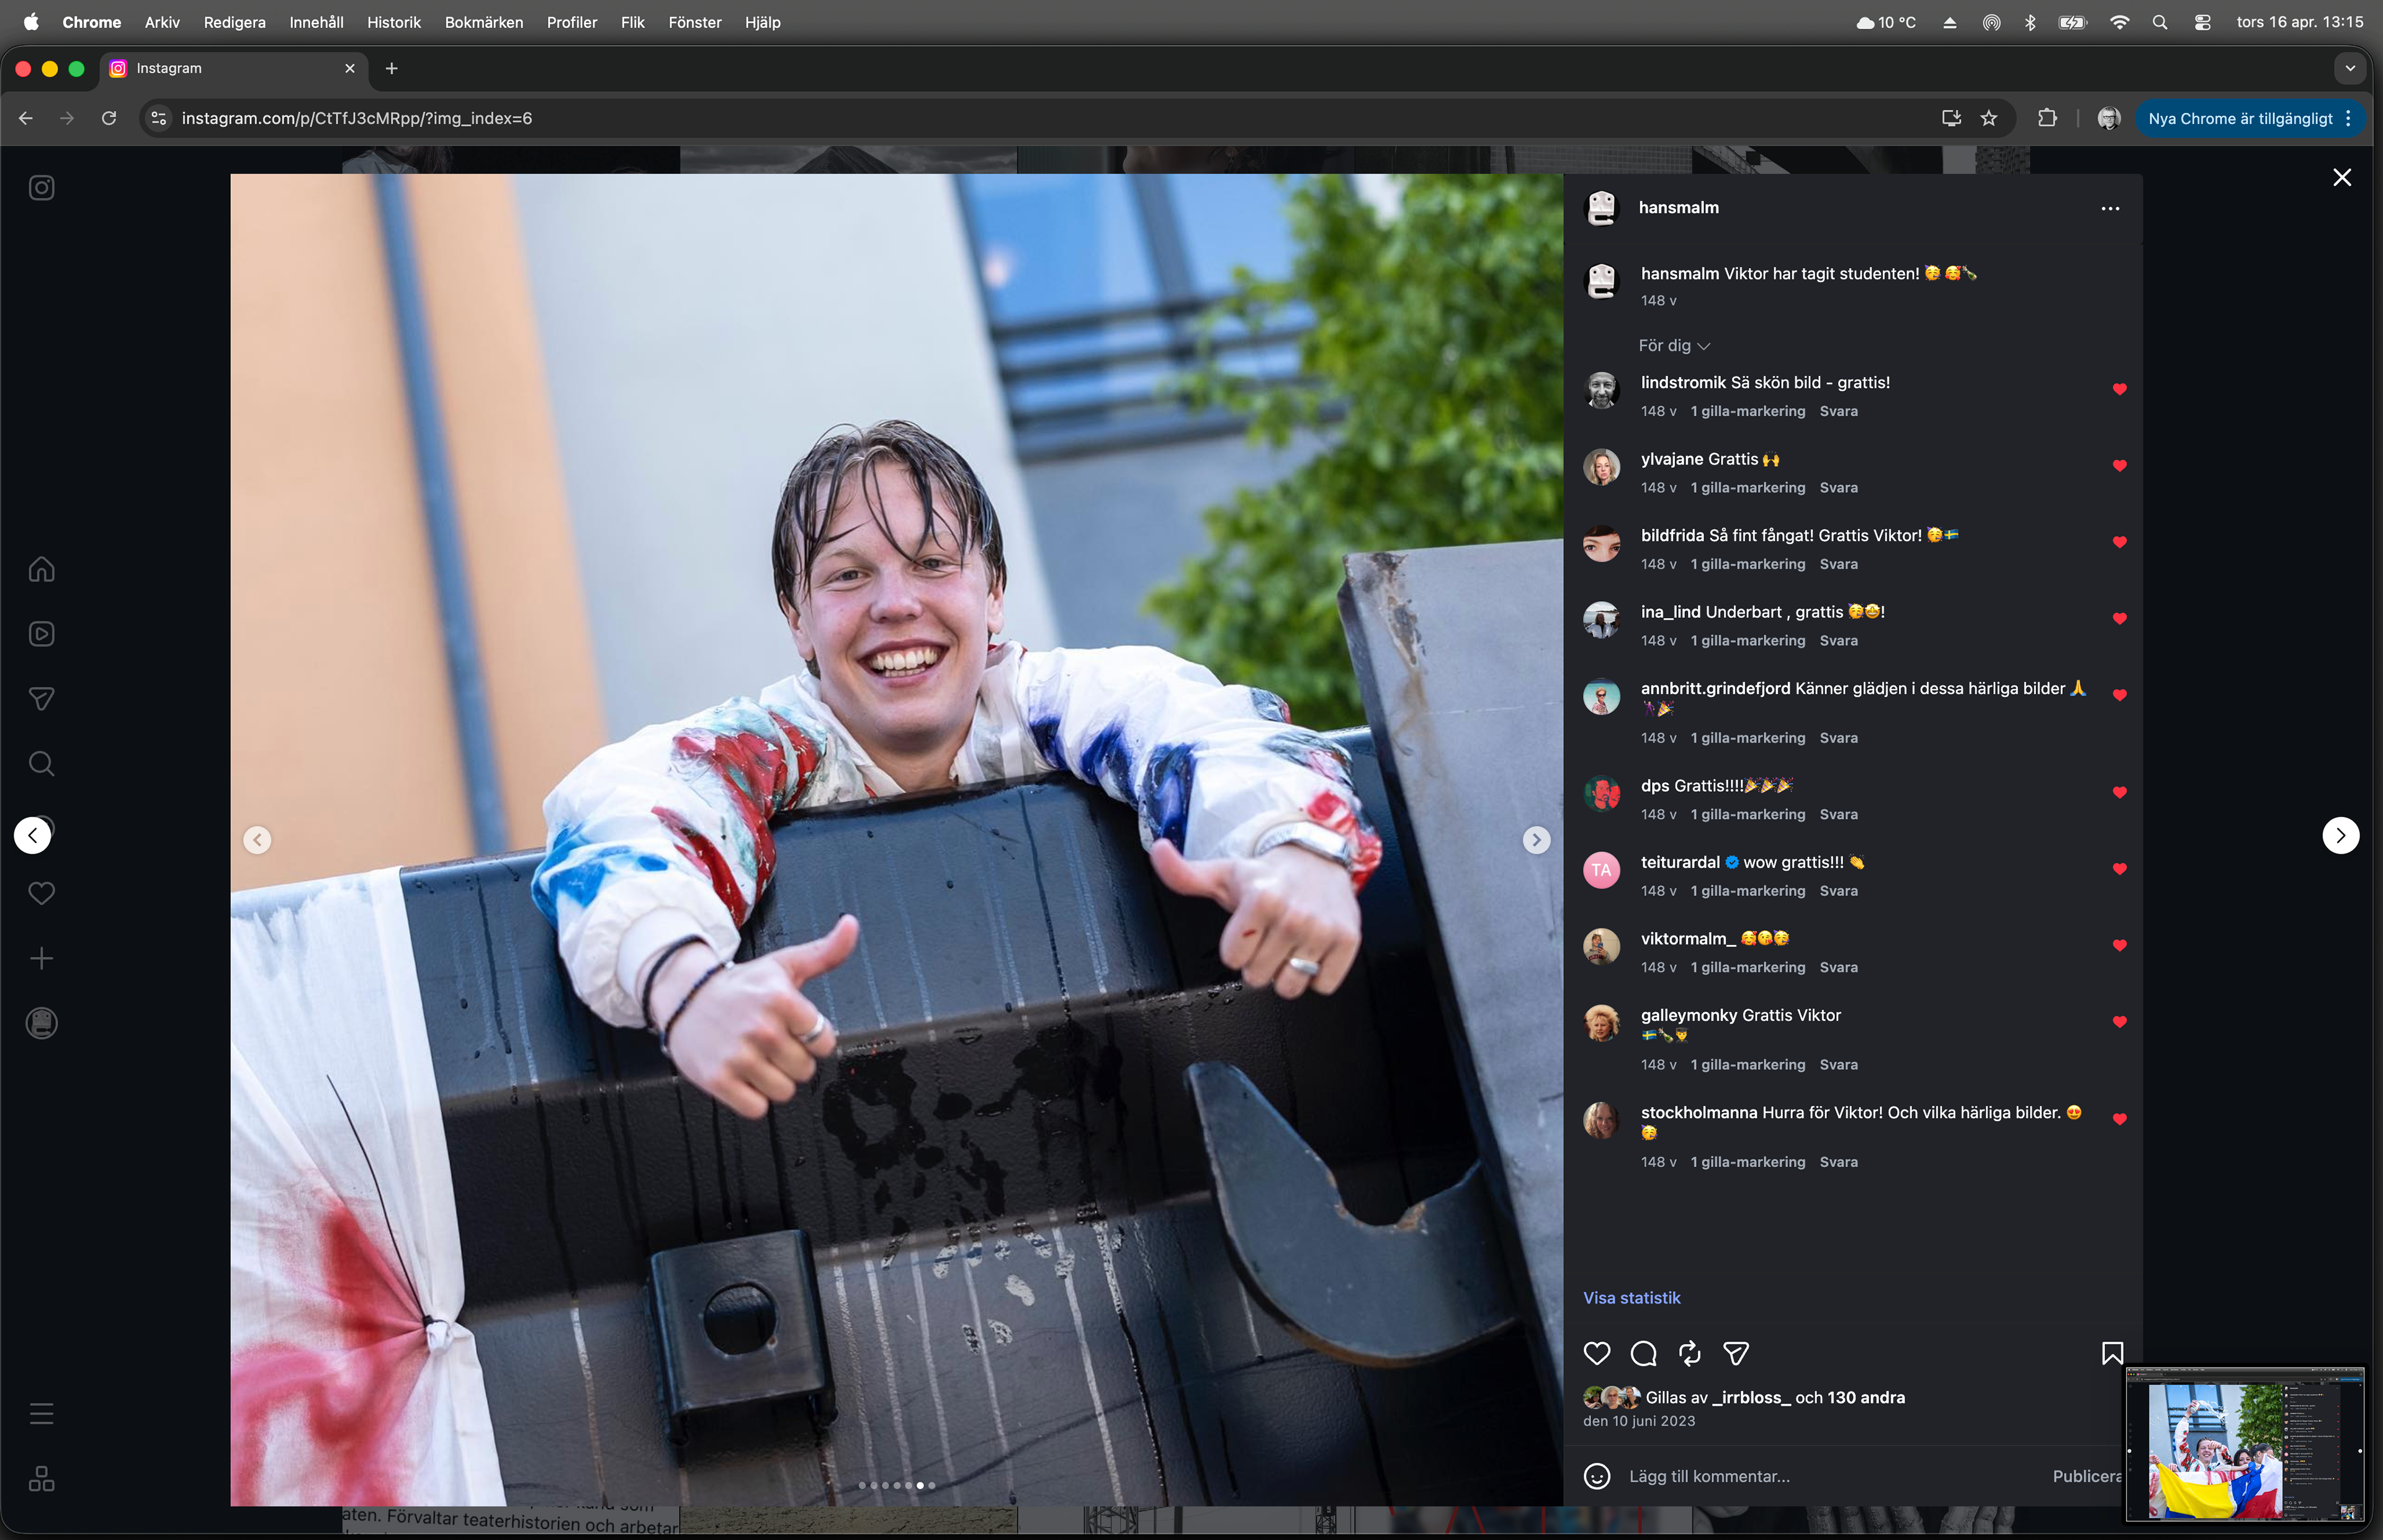
Task: Click the create new post plus icon
Action: 41,958
